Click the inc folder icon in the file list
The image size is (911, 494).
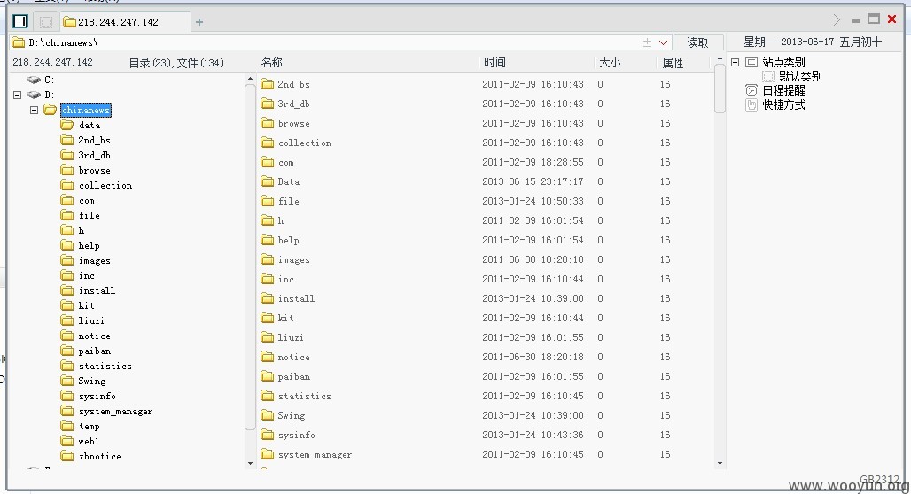pos(268,279)
